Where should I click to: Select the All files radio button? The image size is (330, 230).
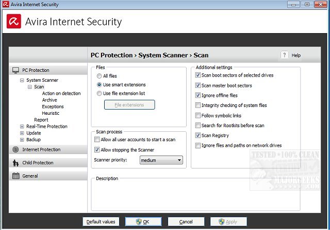(x=100, y=76)
